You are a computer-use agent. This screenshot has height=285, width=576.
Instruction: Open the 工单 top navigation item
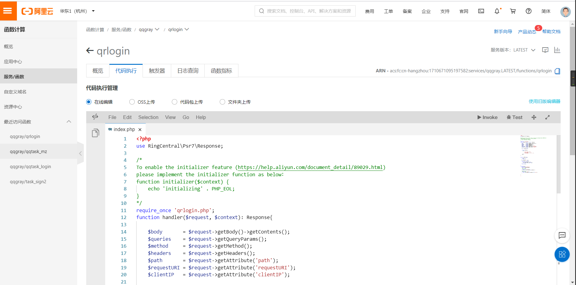[388, 11]
